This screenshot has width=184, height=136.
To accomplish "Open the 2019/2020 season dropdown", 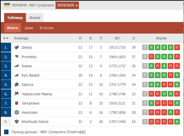I will [67, 5].
